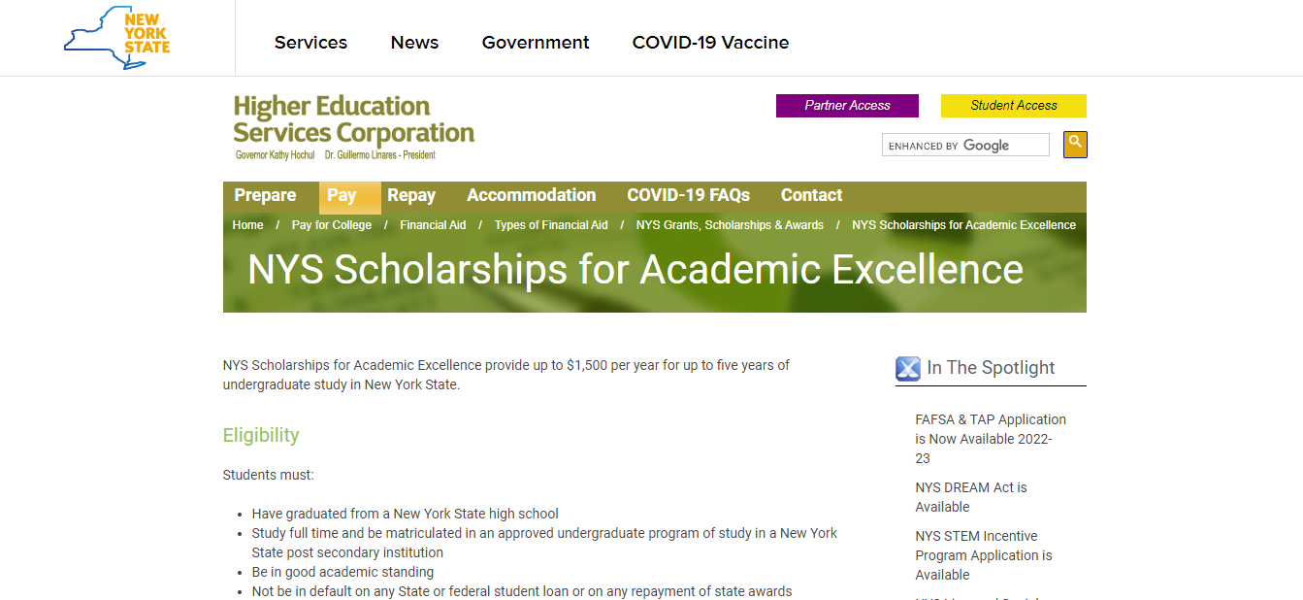Open the Accommodation tab

[532, 195]
